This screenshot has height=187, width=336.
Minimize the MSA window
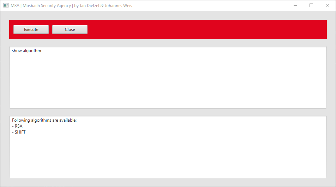point(295,5)
